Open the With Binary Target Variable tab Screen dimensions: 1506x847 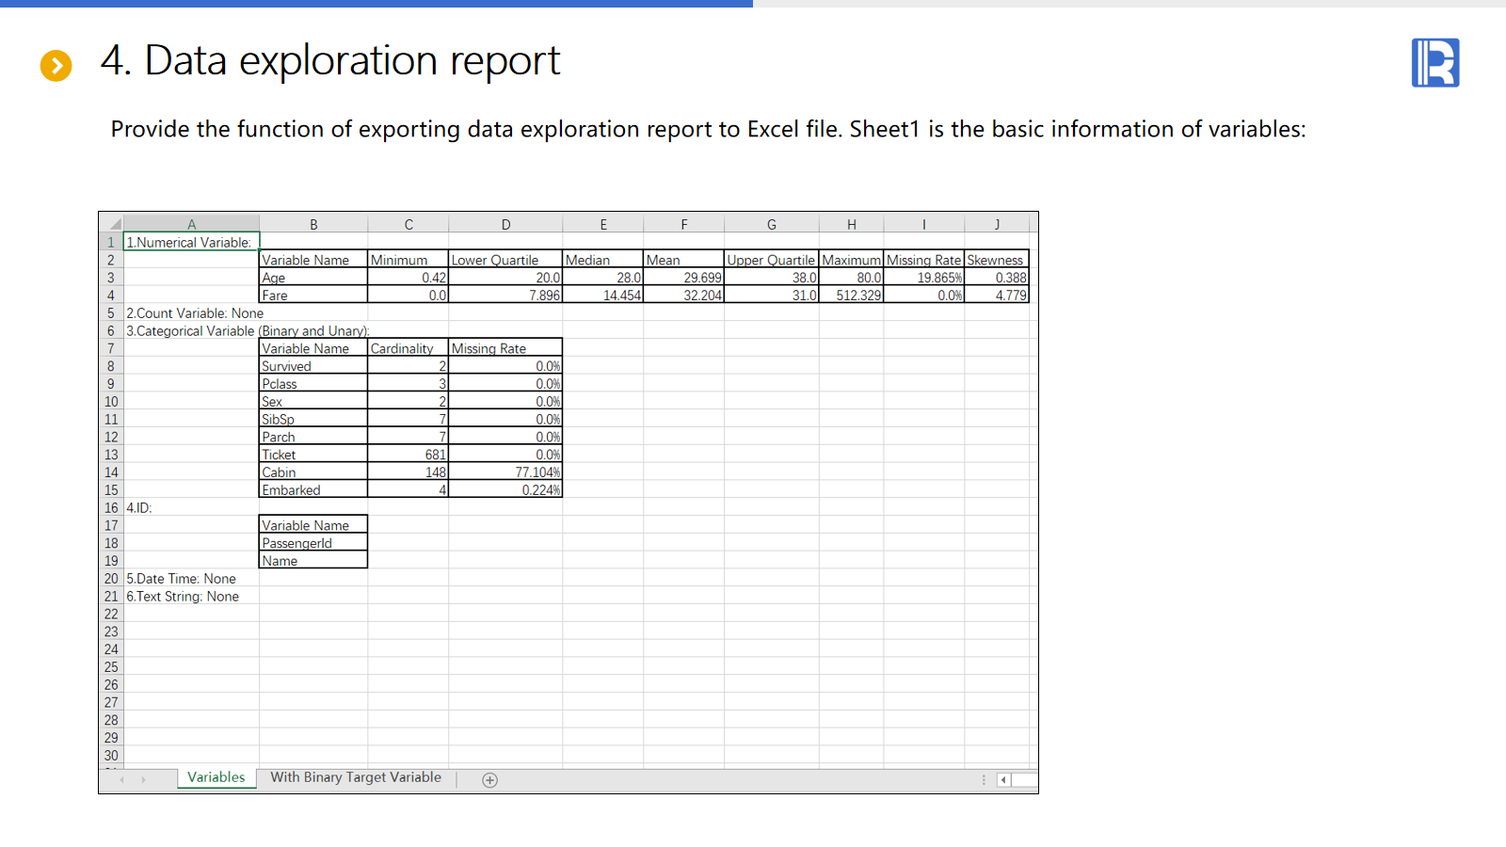[x=355, y=777]
